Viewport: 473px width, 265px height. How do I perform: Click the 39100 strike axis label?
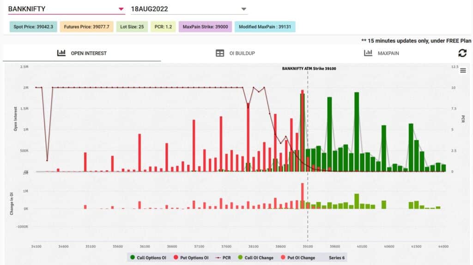point(308,247)
